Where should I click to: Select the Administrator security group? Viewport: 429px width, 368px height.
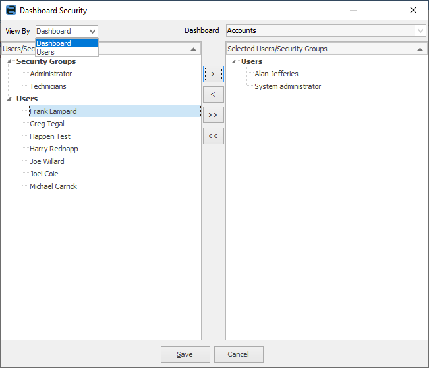tap(51, 74)
